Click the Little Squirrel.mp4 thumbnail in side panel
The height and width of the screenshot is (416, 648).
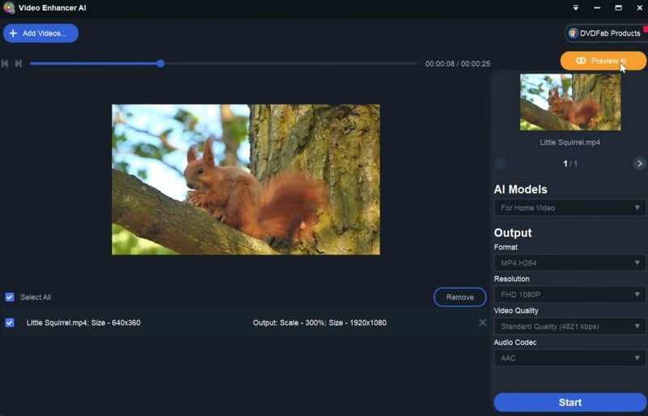(x=570, y=102)
